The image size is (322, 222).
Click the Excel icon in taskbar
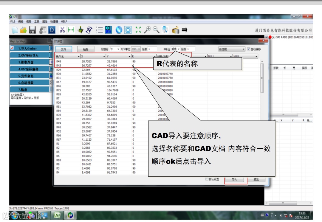[57, 215]
